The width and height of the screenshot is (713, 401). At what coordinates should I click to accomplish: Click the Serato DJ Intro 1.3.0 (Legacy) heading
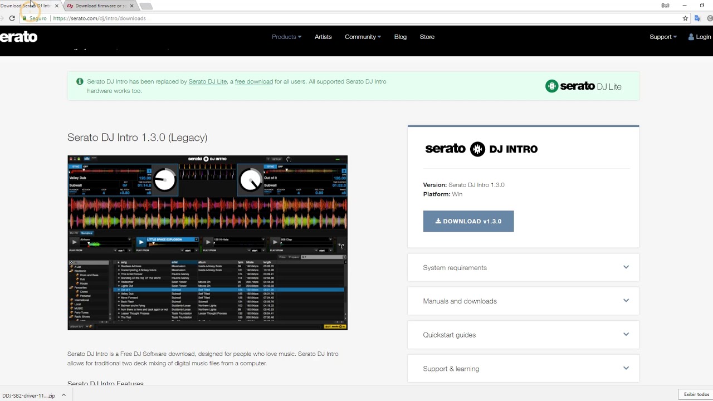(x=137, y=137)
